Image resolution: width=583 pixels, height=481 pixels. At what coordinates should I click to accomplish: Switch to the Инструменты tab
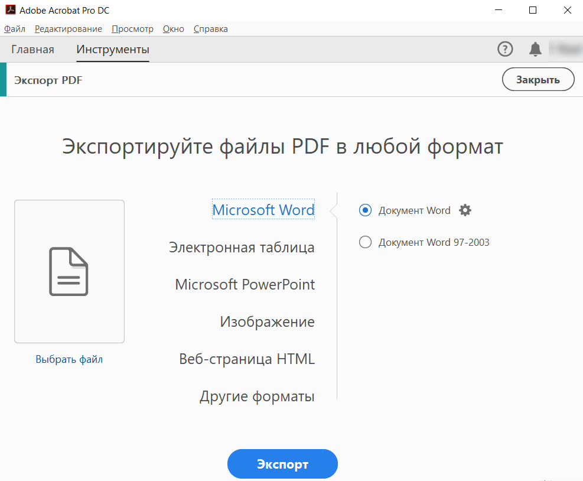tap(113, 50)
